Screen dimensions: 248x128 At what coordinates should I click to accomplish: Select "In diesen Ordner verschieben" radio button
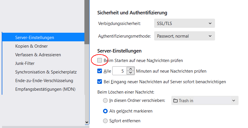pos(105,100)
